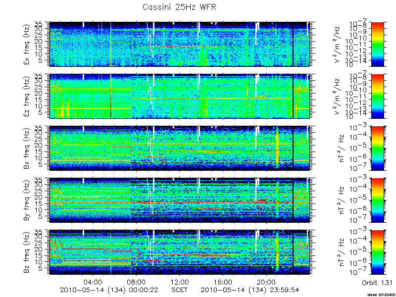Select the Bx frequency spectrogram panel
This screenshot has width=396, height=297.
click(x=180, y=148)
